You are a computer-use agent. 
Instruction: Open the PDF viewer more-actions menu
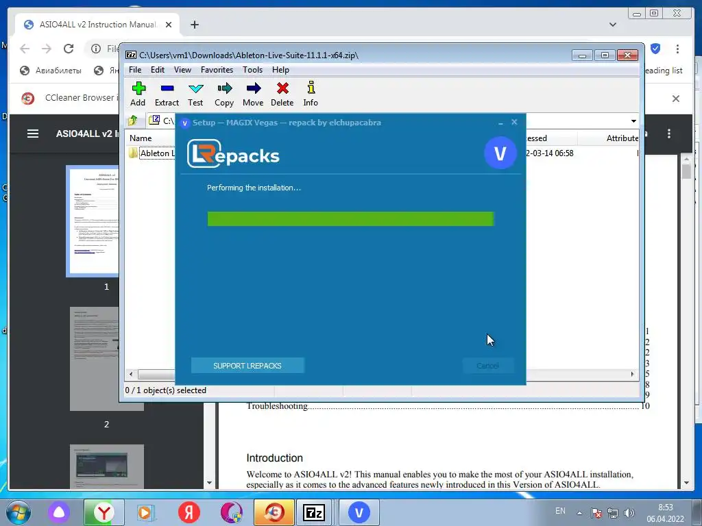[669, 134]
